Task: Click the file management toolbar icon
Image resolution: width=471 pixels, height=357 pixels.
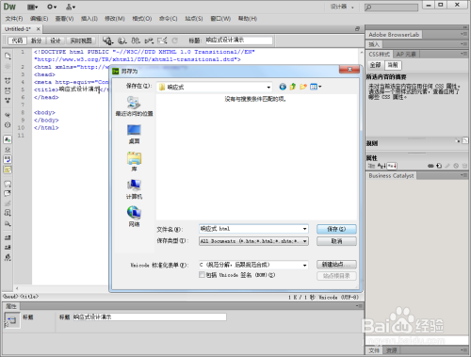Action: click(x=136, y=41)
